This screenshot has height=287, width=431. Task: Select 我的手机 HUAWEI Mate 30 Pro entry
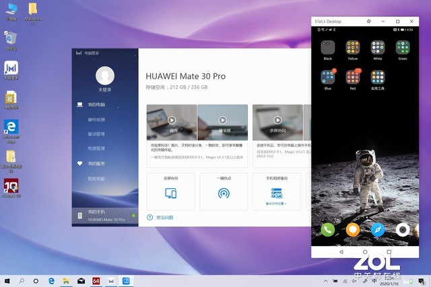(x=105, y=216)
